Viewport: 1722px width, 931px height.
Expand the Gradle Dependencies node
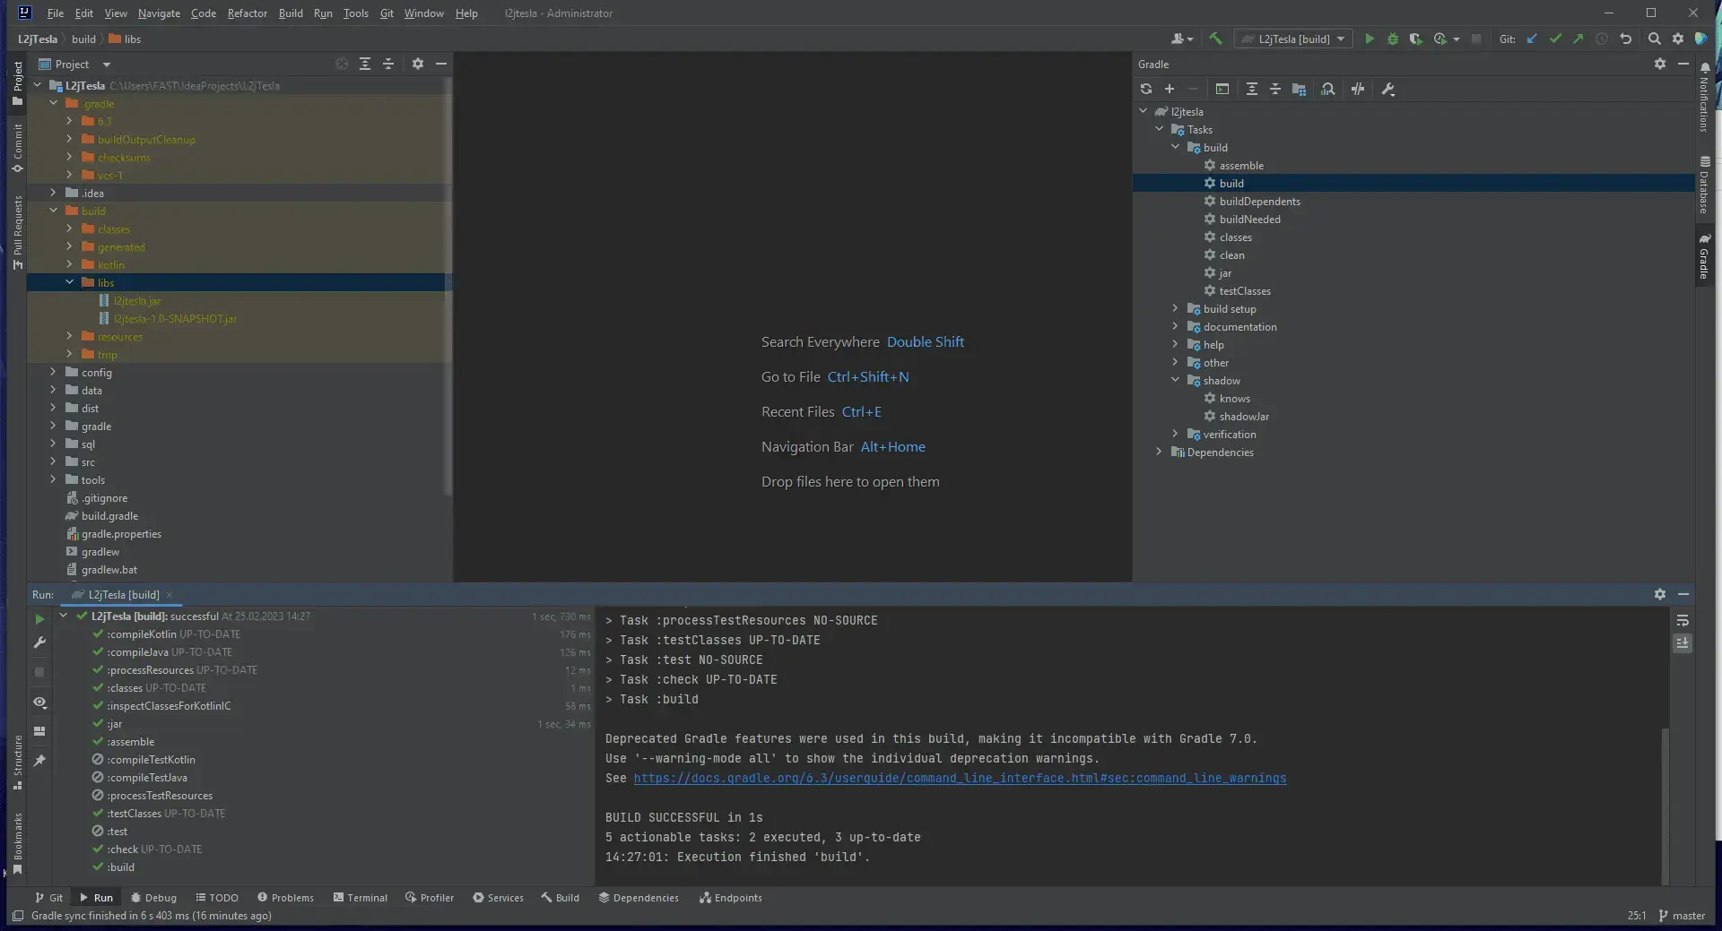(x=1160, y=452)
